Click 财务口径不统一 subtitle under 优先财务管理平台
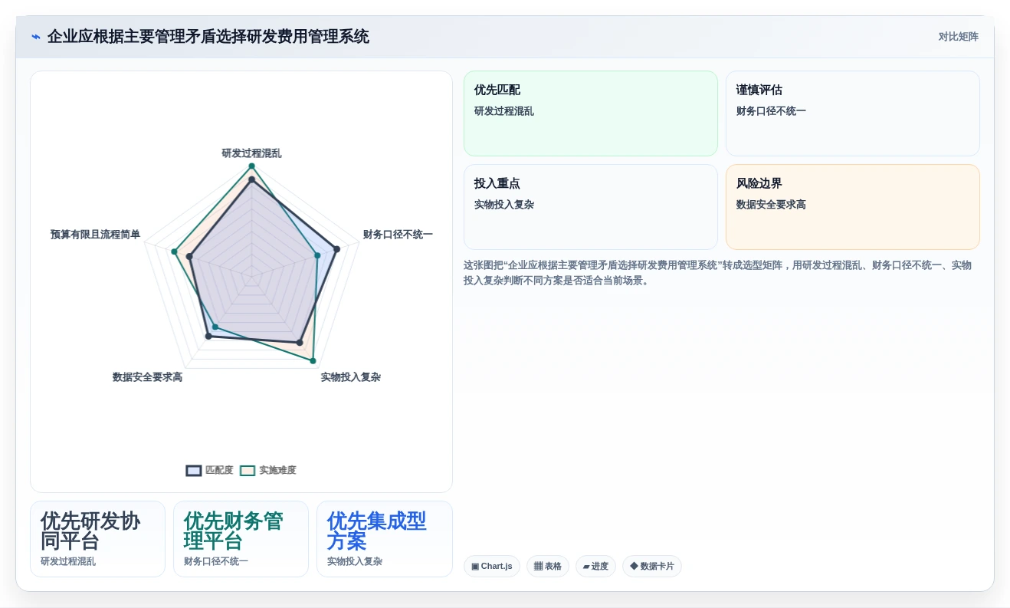Viewport: 1010px width, 608px height. (x=216, y=561)
